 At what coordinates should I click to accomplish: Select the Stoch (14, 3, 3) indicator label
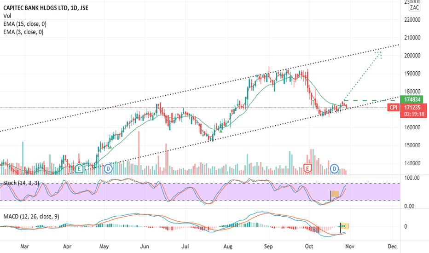click(21, 183)
